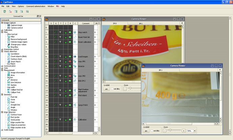Select the Remove background filter
The width and height of the screenshot is (233, 140).
(19, 39)
